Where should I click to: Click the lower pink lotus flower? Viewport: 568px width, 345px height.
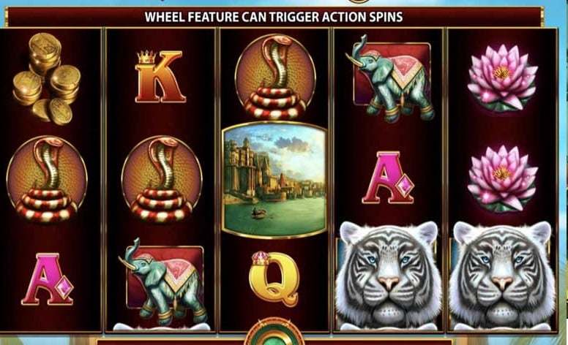pyautogui.click(x=502, y=178)
